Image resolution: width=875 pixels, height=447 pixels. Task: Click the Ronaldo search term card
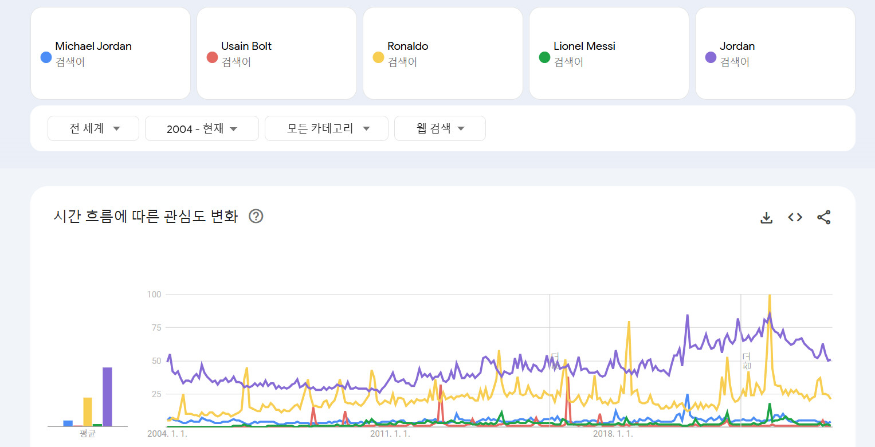[x=442, y=53]
